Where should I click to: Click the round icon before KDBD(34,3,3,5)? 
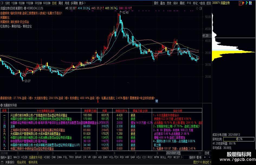click(25, 8)
